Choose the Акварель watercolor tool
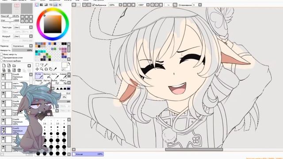The height and width of the screenshot is (159, 283). tap(63, 76)
